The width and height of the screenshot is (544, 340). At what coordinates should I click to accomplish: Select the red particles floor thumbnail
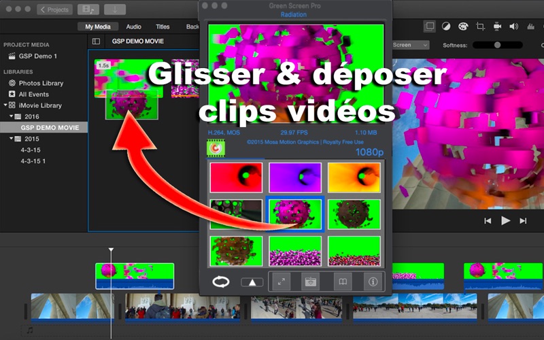354,251
